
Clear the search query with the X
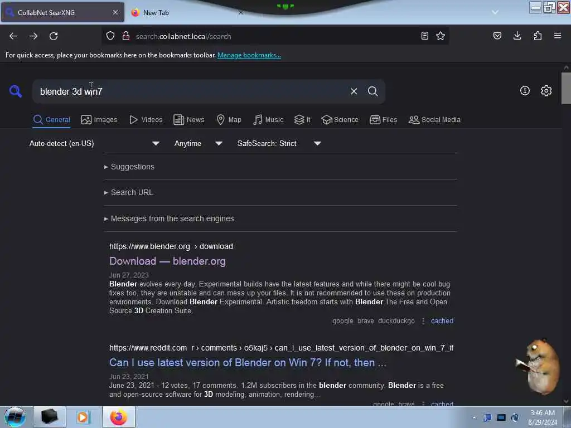coord(354,91)
